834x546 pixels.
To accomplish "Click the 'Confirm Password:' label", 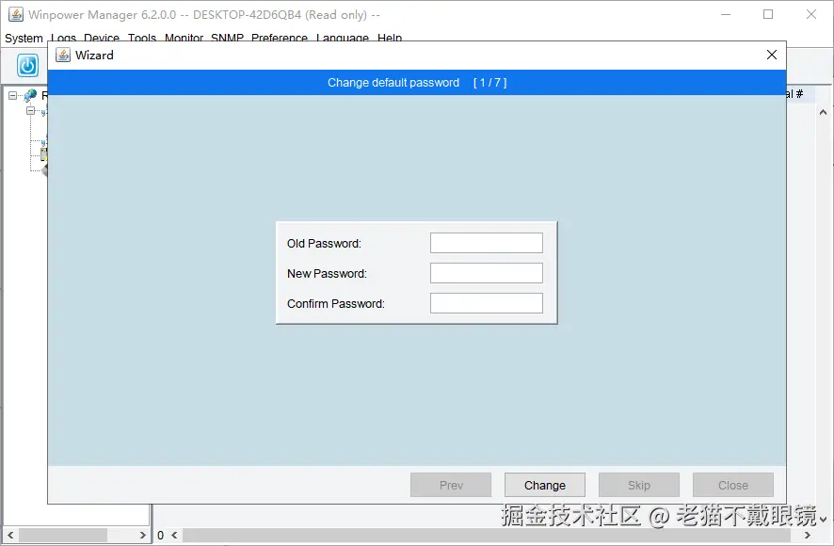I will 336,304.
